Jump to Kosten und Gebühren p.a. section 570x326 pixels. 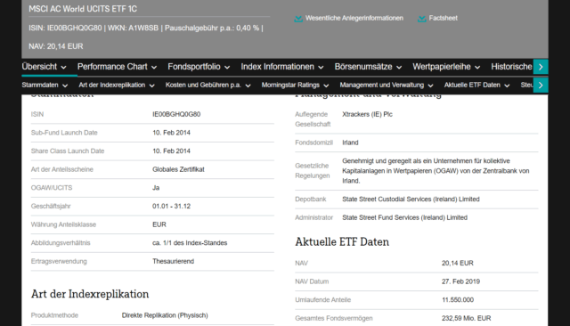[203, 85]
